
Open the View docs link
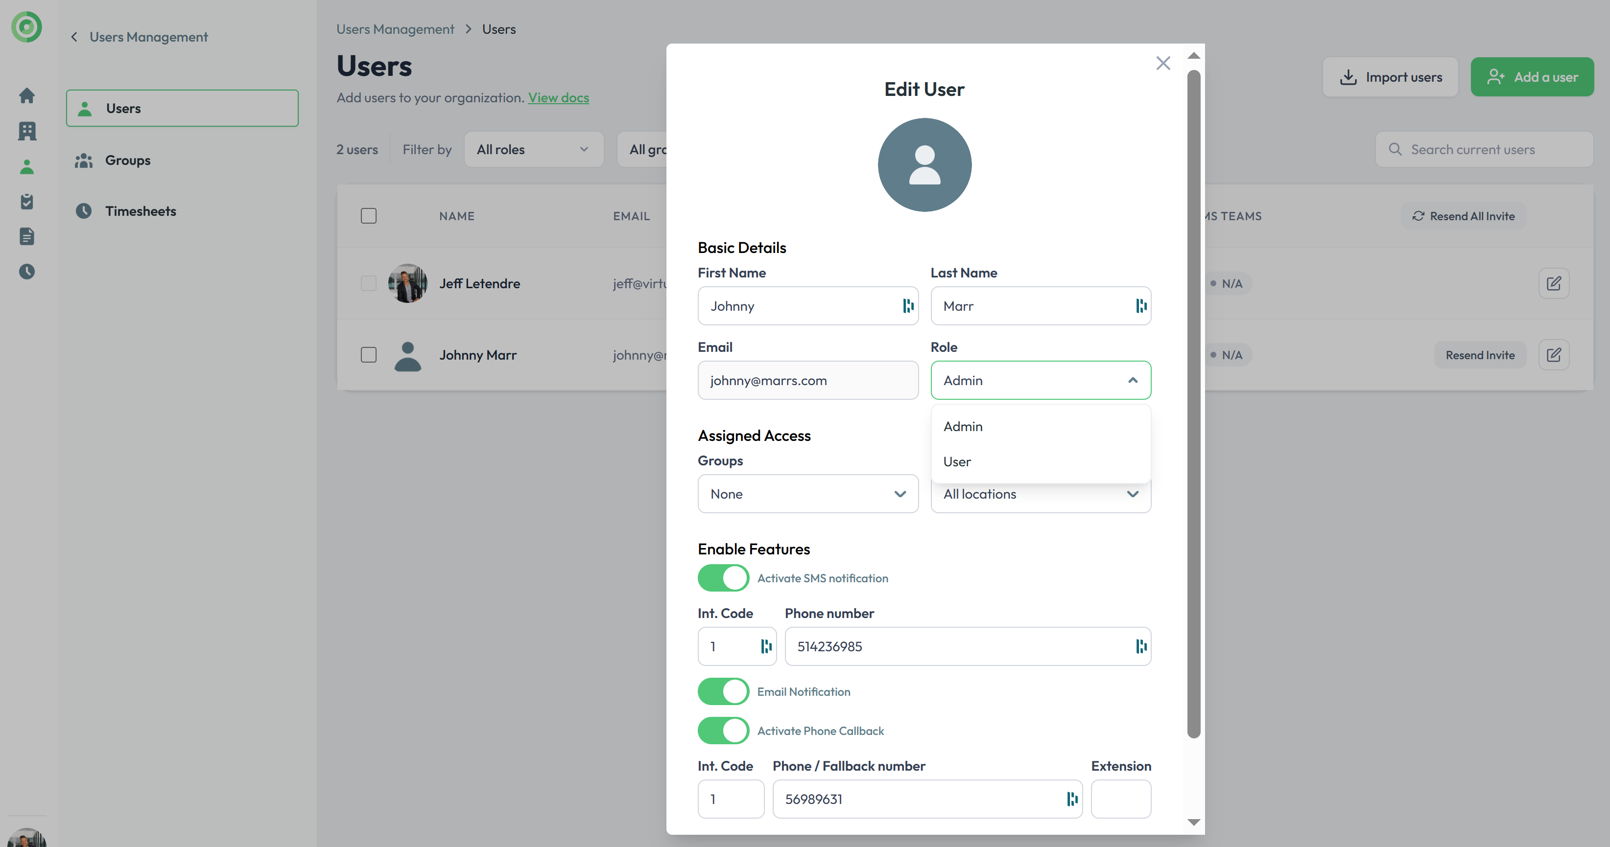[x=558, y=97]
